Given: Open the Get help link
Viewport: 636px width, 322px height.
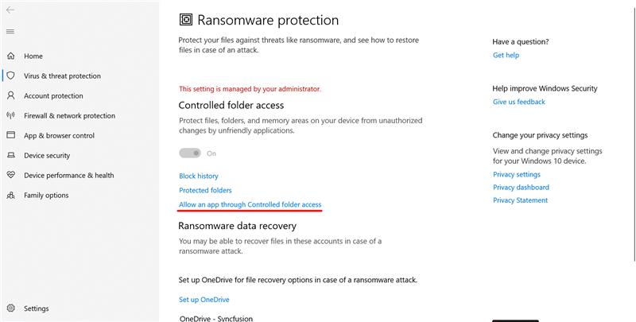Looking at the screenshot, I should click(x=506, y=56).
